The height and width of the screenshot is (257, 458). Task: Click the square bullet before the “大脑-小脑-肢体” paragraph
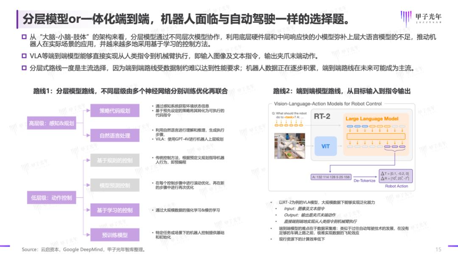tap(24, 37)
